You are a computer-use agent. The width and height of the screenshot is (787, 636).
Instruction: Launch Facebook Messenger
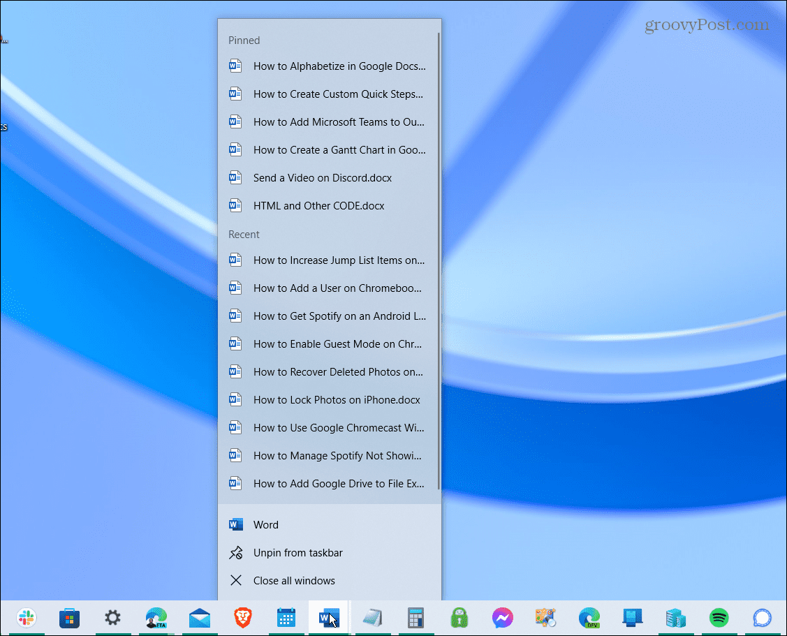coord(502,619)
